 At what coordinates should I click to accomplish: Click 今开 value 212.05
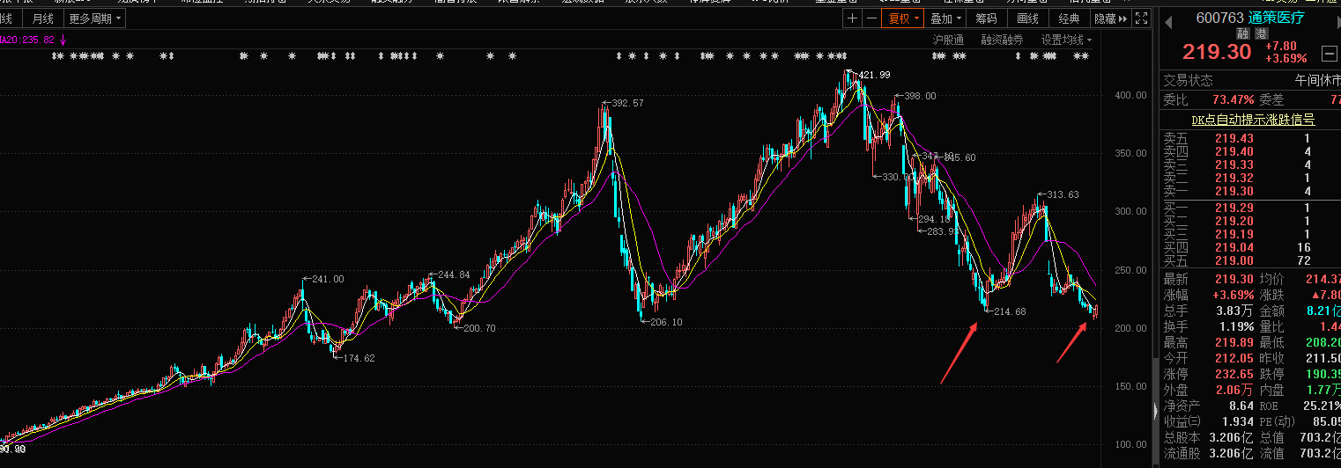coord(1233,358)
